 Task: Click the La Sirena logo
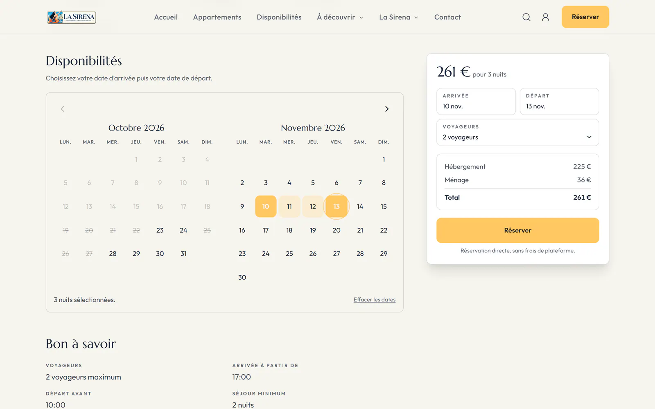coord(71,17)
